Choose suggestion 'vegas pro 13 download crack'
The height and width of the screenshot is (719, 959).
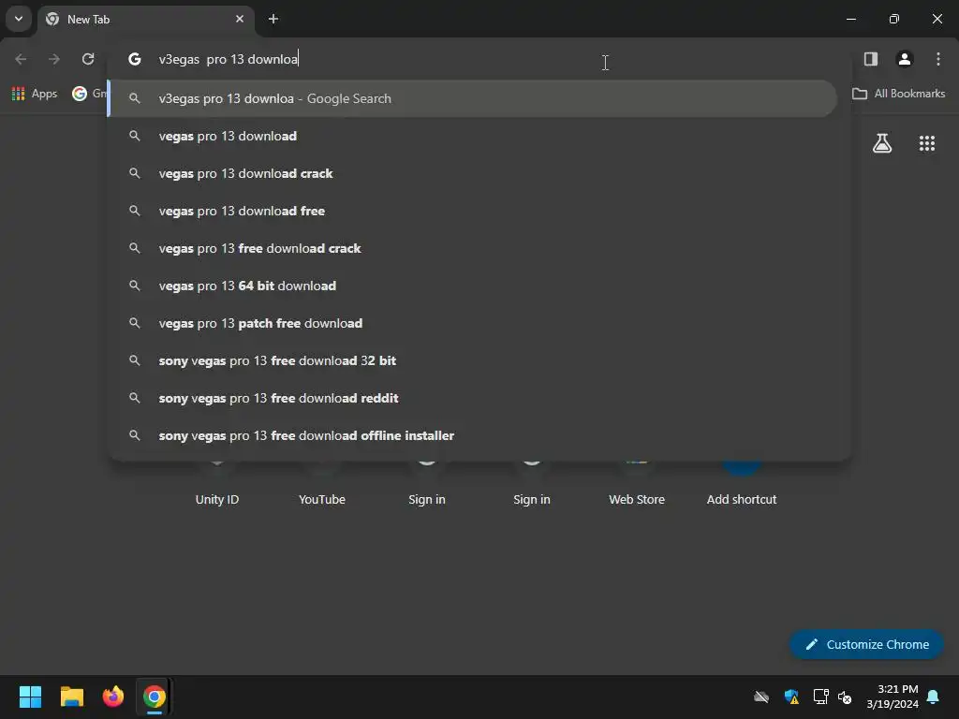click(x=472, y=173)
